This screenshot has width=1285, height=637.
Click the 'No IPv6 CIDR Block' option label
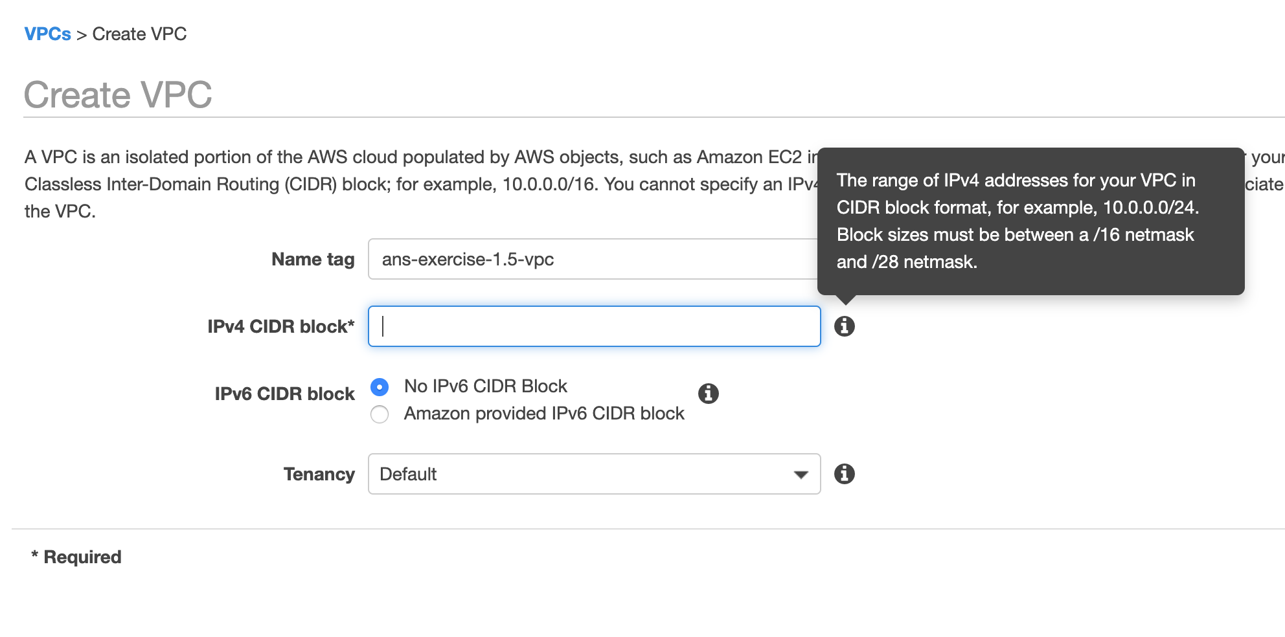[486, 386]
